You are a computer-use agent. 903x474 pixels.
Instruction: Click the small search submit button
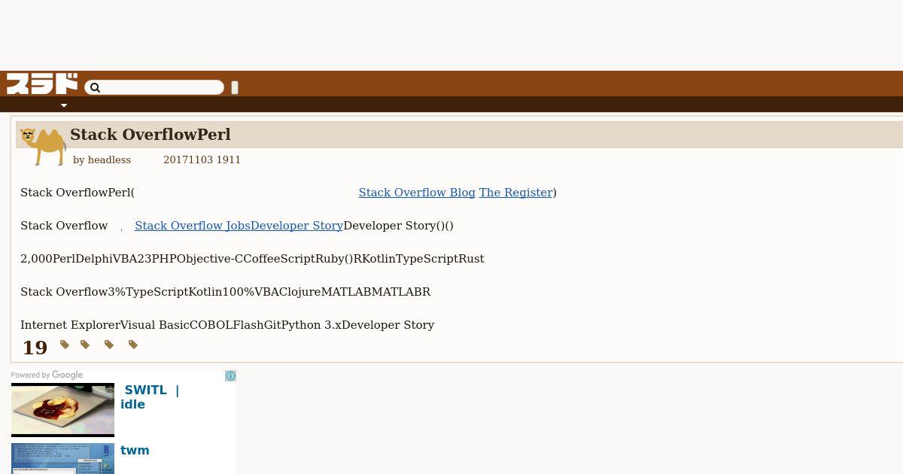click(235, 87)
